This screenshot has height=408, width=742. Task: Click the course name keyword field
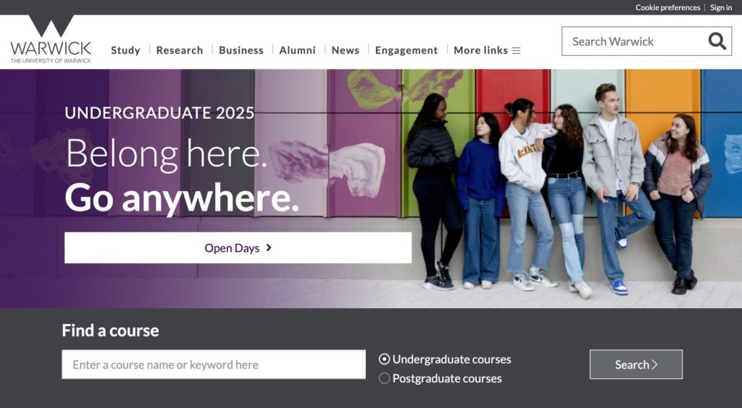click(214, 365)
